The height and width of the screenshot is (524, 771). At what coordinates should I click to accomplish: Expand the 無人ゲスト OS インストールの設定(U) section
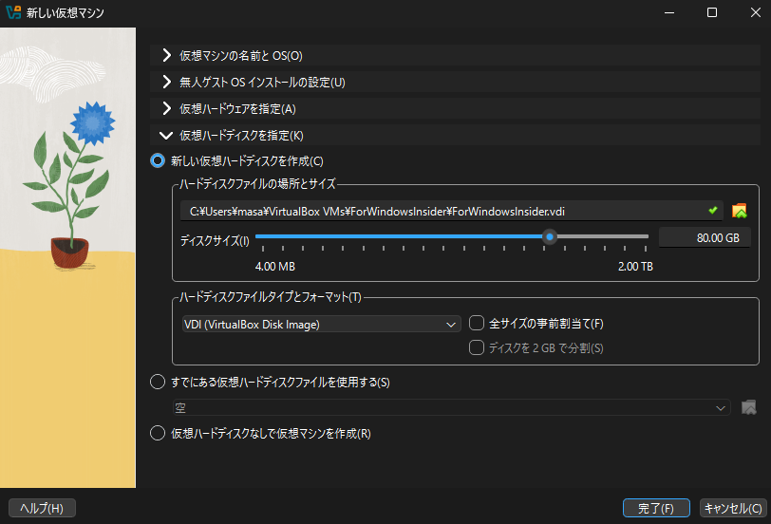(455, 82)
